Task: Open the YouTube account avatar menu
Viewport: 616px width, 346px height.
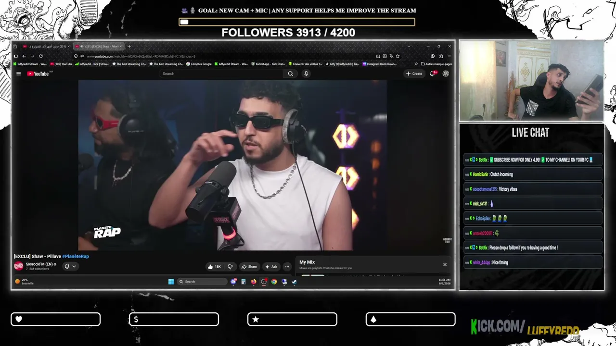Action: [x=446, y=74]
